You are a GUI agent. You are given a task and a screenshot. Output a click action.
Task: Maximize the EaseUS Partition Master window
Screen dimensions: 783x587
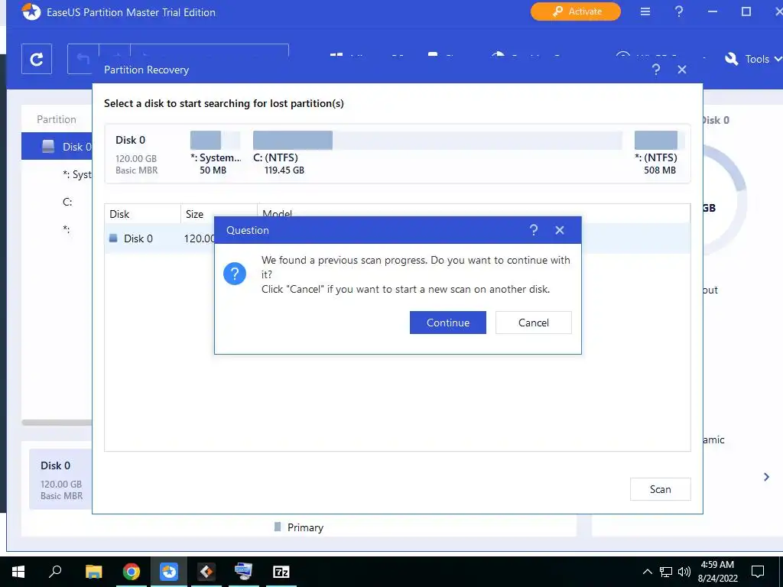[x=746, y=11]
